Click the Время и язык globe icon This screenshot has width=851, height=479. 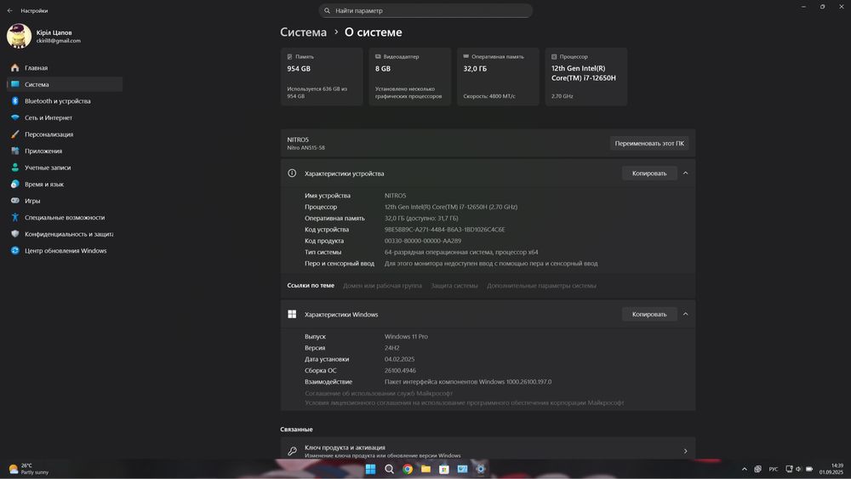[x=15, y=184]
